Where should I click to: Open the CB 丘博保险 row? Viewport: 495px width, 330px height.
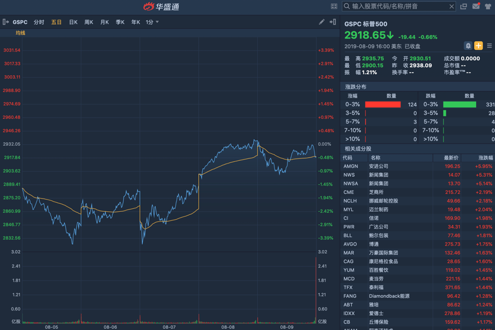[418, 322]
